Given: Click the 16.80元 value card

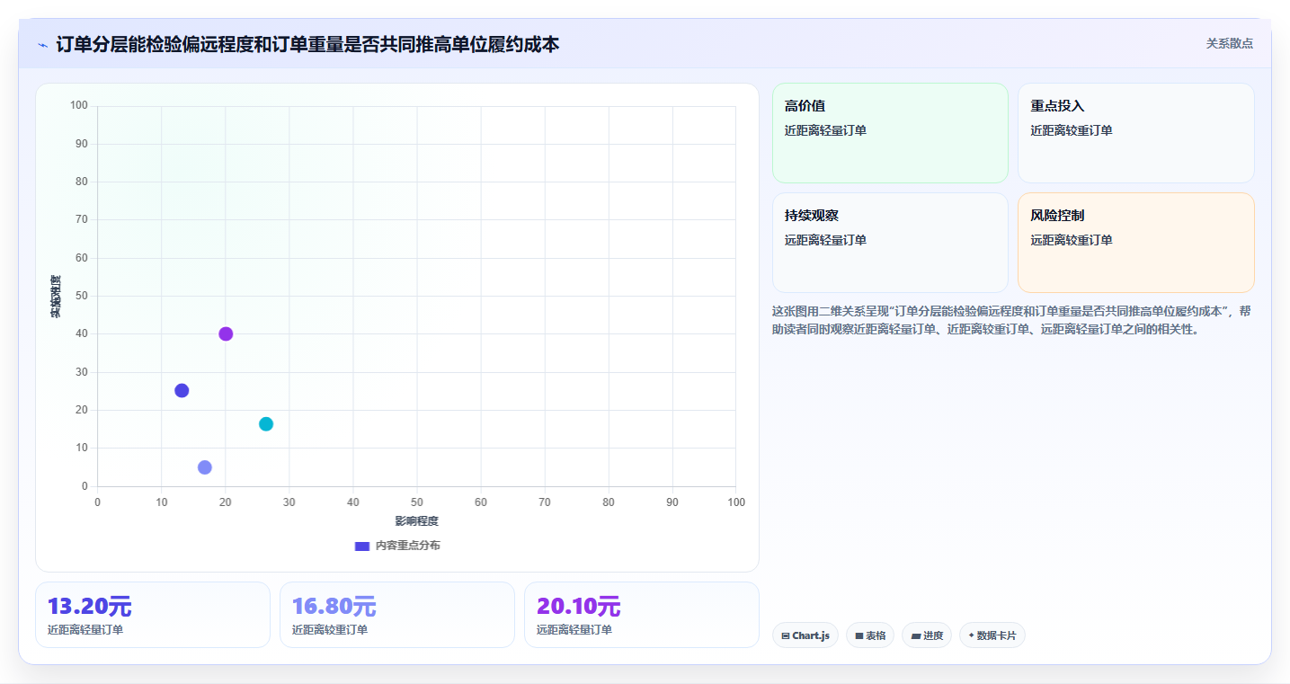Looking at the screenshot, I should (397, 615).
